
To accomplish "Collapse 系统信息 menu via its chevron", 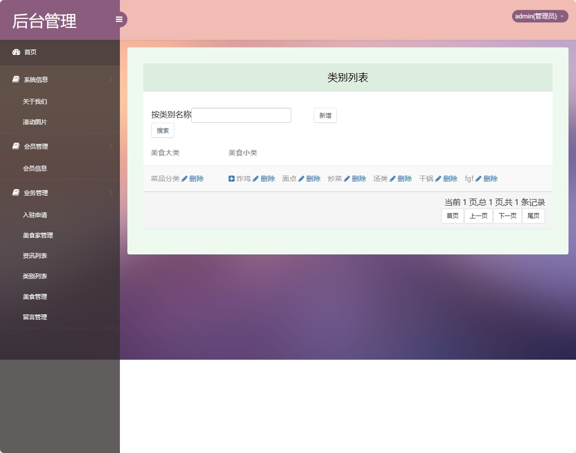I will tap(111, 80).
